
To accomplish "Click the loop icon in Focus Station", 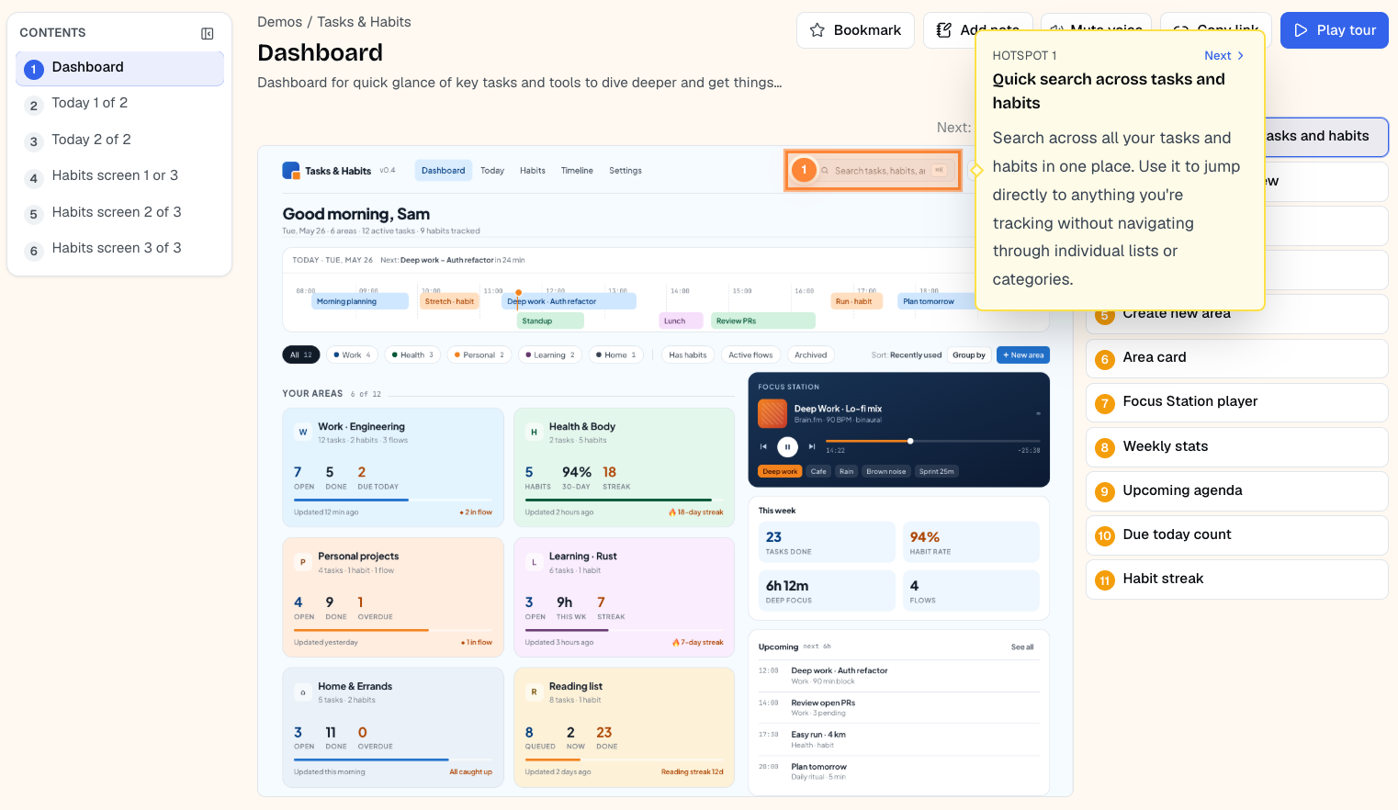I will pyautogui.click(x=1039, y=413).
